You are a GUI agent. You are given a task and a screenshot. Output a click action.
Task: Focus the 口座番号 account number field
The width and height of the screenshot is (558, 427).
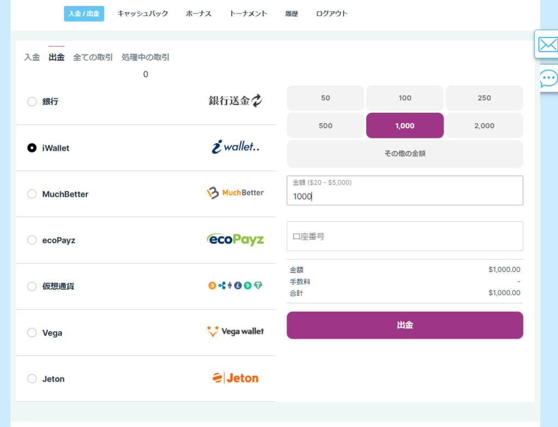coord(405,236)
